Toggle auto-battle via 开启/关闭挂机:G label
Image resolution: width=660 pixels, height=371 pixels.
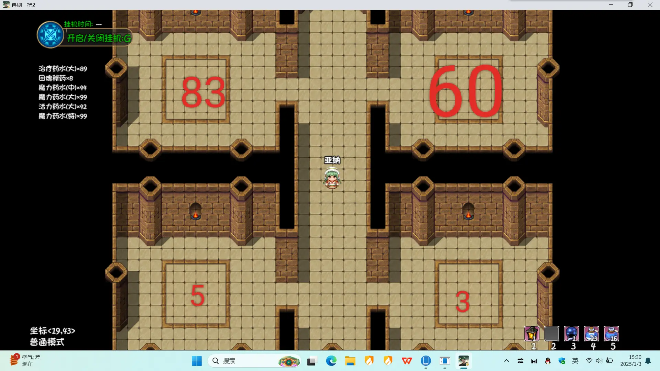(99, 38)
